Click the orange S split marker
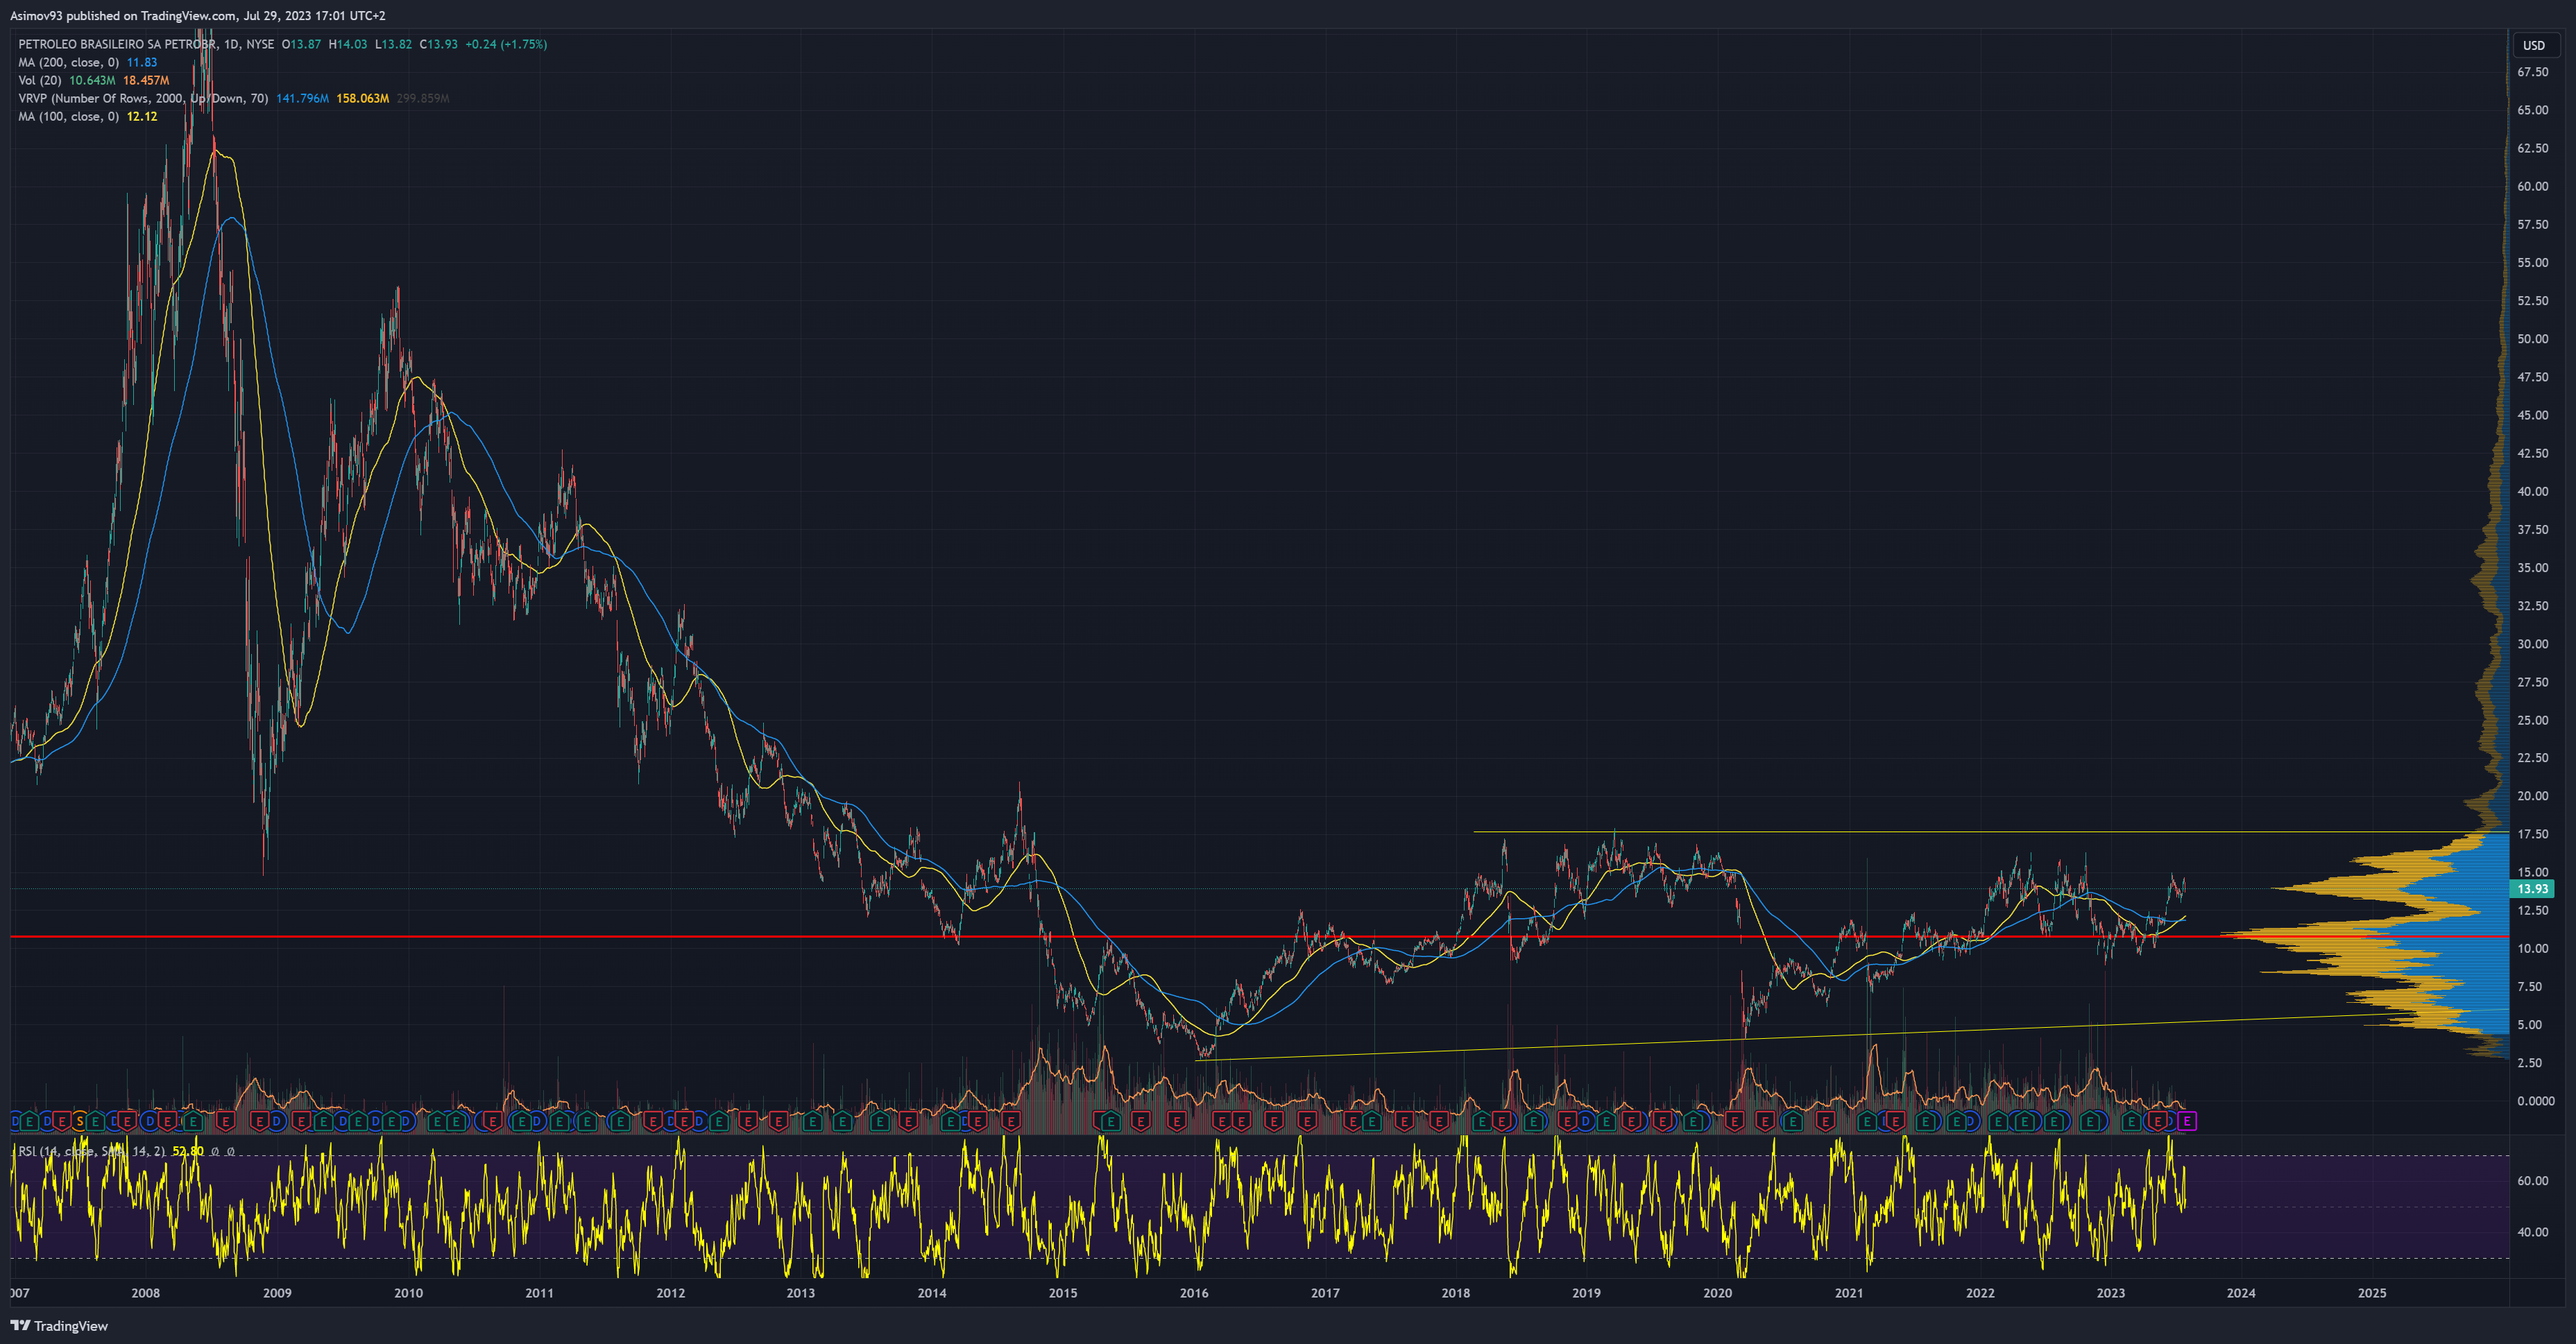This screenshot has width=2576, height=1344. 79,1121
